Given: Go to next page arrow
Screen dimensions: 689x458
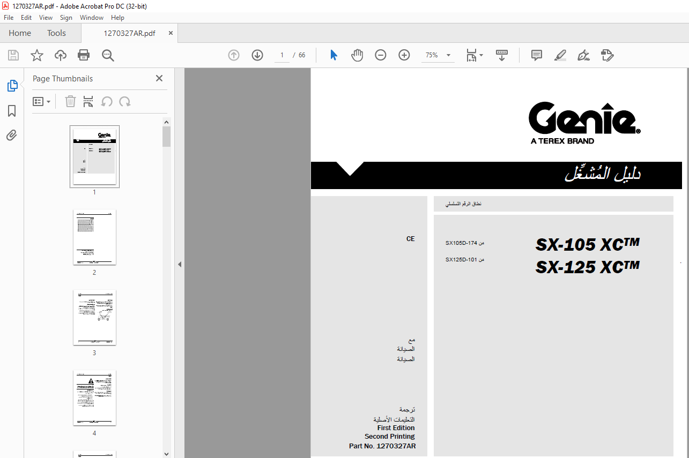Looking at the screenshot, I should pos(257,55).
